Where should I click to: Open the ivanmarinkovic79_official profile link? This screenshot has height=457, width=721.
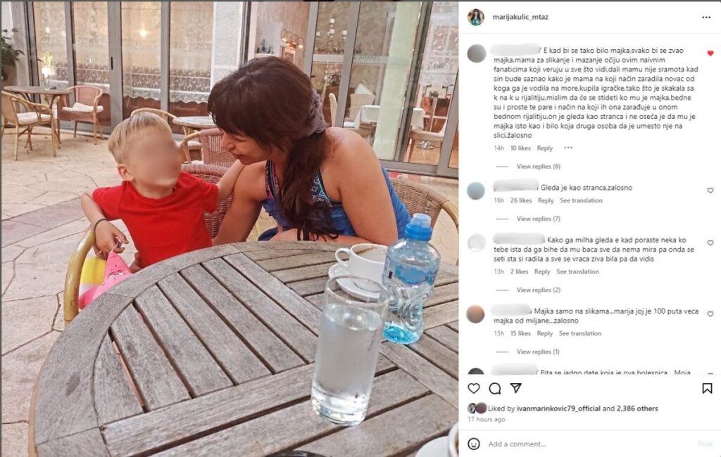point(558,408)
